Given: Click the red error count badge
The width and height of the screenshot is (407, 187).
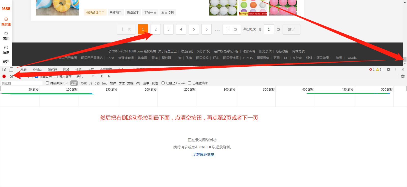Looking at the screenshot, I should (x=372, y=69).
